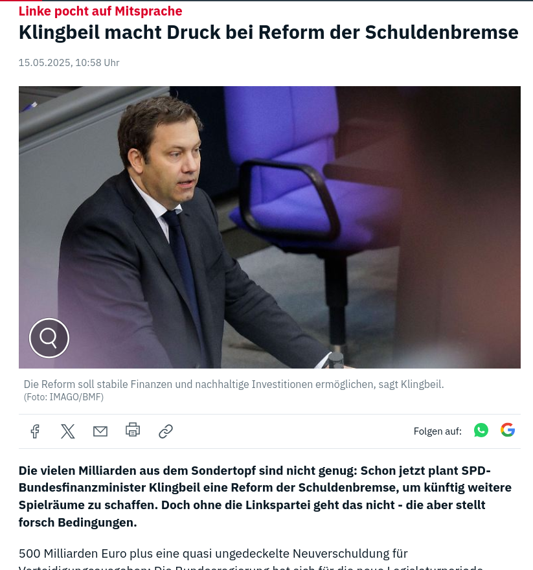This screenshot has width=533, height=570.
Task: Click the red reading progress bar at top
Action: pyautogui.click(x=21, y=1)
